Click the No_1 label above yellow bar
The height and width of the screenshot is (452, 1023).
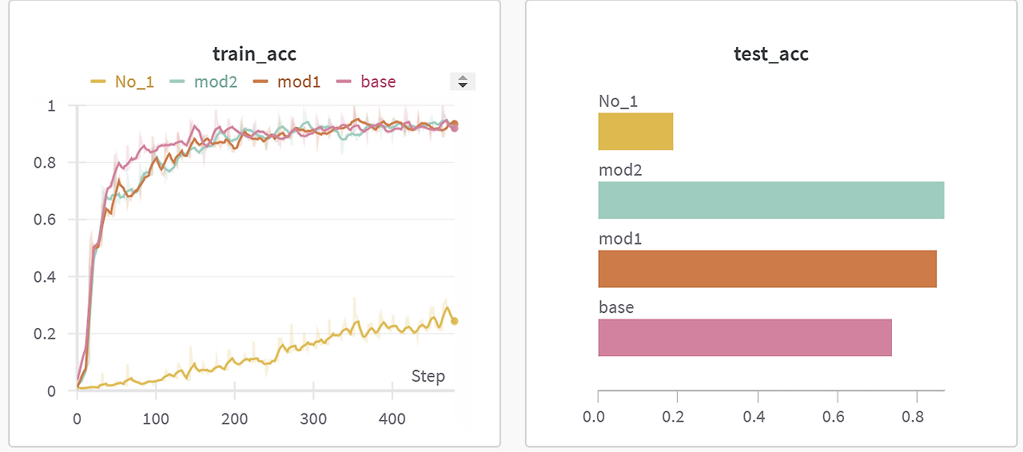(619, 101)
